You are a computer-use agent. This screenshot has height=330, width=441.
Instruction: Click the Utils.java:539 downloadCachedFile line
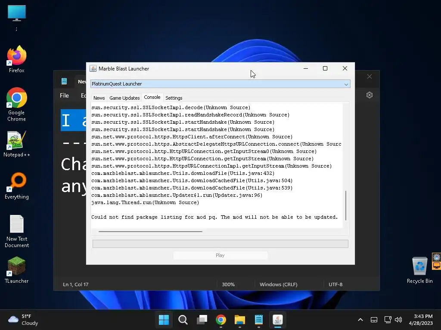point(192,188)
